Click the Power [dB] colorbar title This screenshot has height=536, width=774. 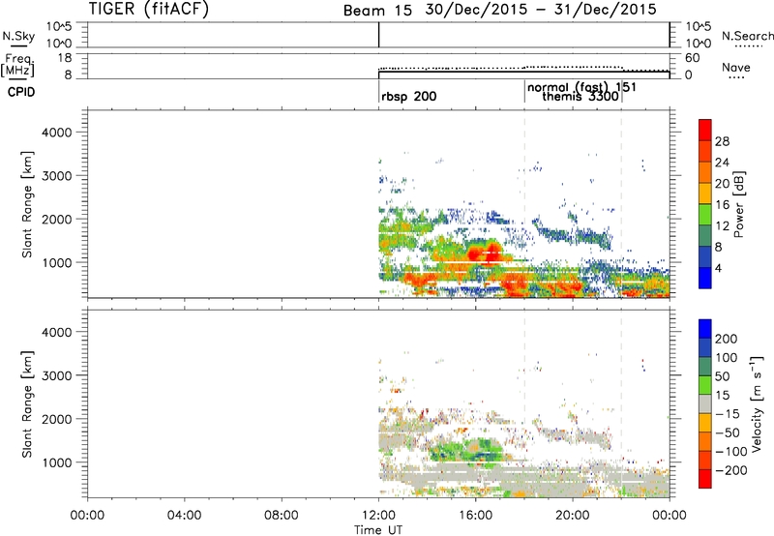click(x=739, y=204)
